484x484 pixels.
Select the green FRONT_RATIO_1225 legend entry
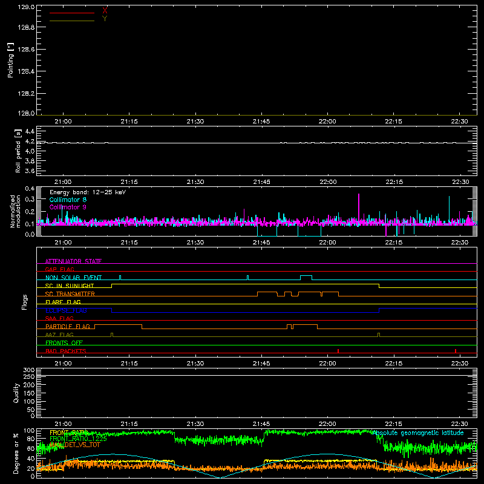78,439
